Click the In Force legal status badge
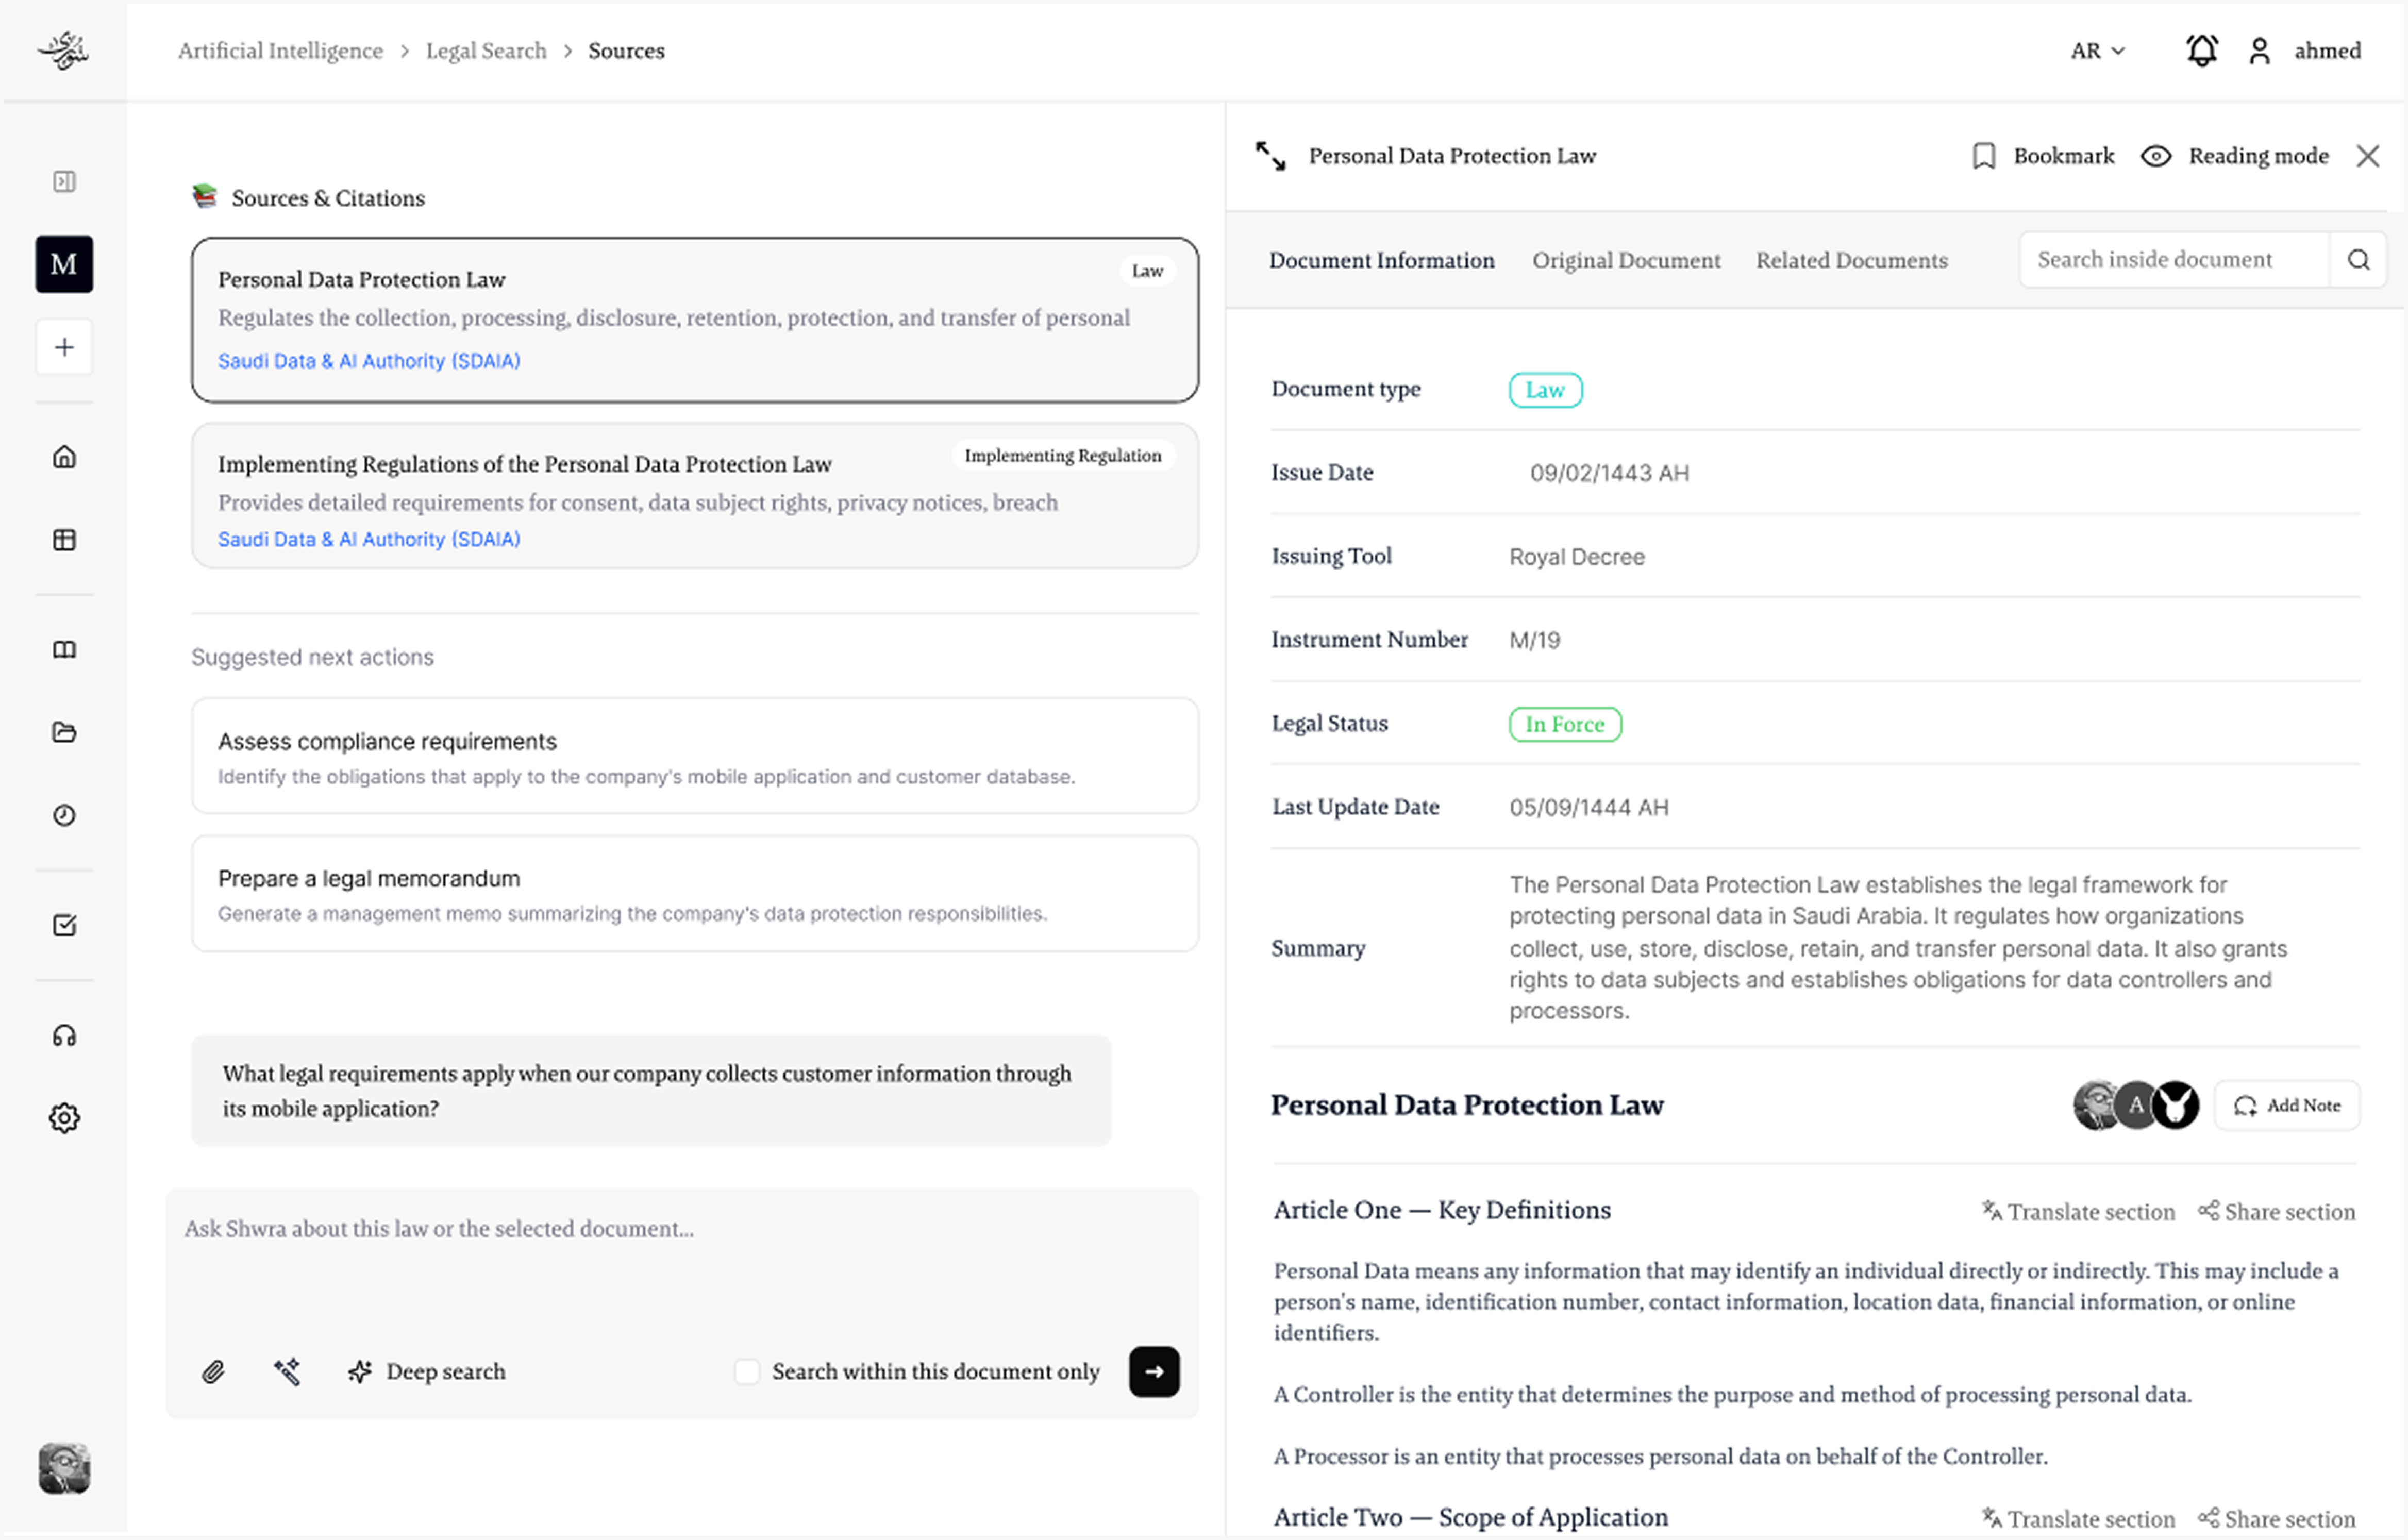 1565,724
